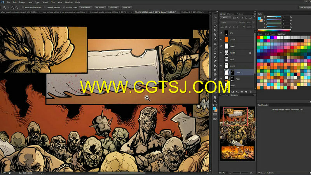
Task: Enable Zoom All Windows checkbox
Action: (45, 7)
